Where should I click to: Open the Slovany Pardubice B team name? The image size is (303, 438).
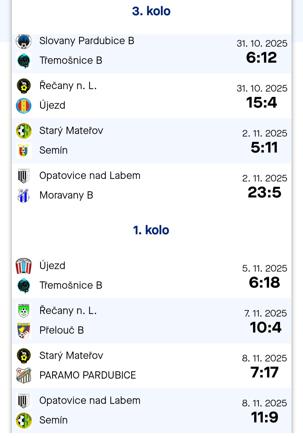coord(87,41)
